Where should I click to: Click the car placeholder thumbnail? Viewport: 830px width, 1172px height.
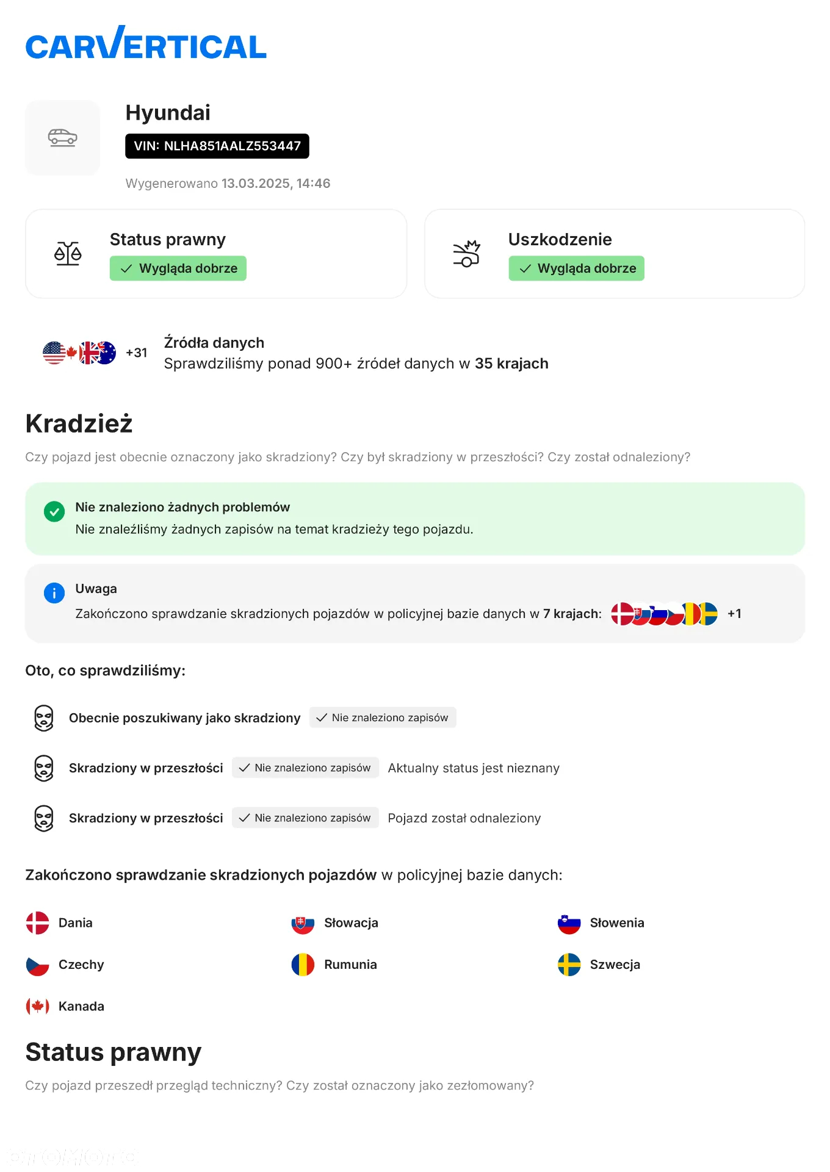click(x=63, y=138)
